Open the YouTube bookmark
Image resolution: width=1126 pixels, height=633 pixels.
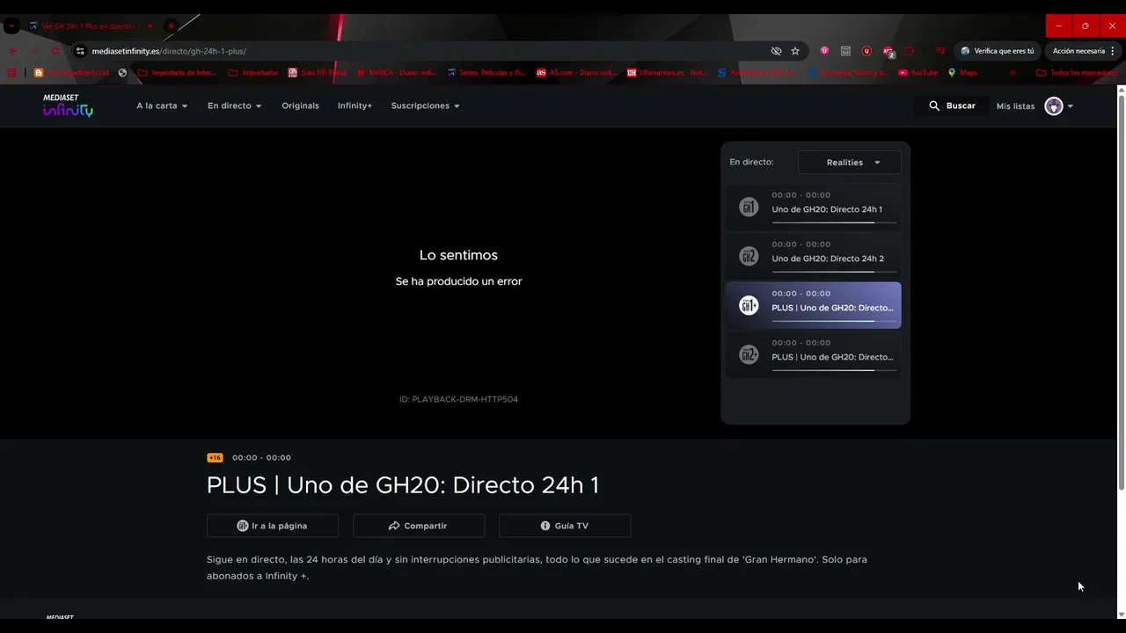918,73
